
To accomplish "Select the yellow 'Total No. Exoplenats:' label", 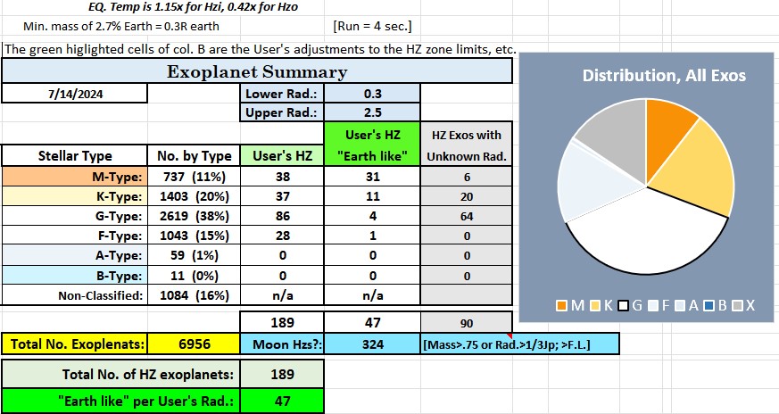I will (x=75, y=344).
